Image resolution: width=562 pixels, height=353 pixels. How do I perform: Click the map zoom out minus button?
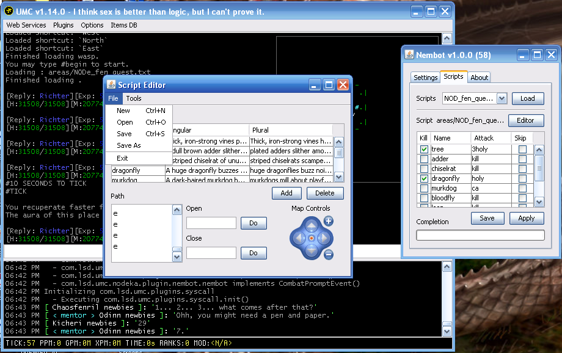click(328, 255)
